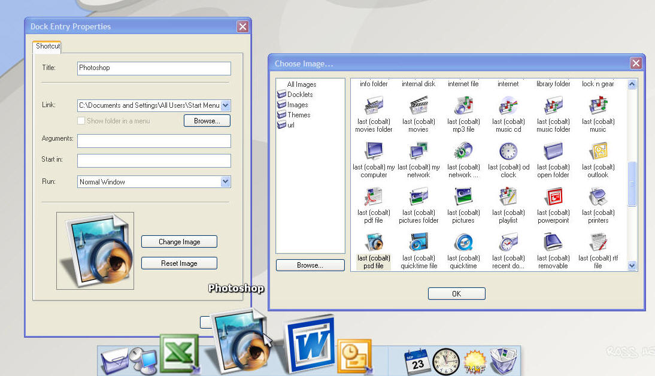Click the Photoshop preview image in properties

95,251
